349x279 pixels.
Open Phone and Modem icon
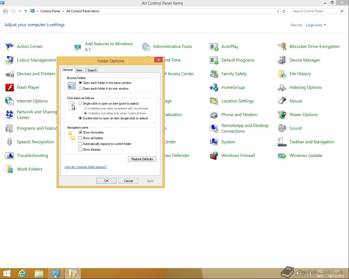click(214, 115)
